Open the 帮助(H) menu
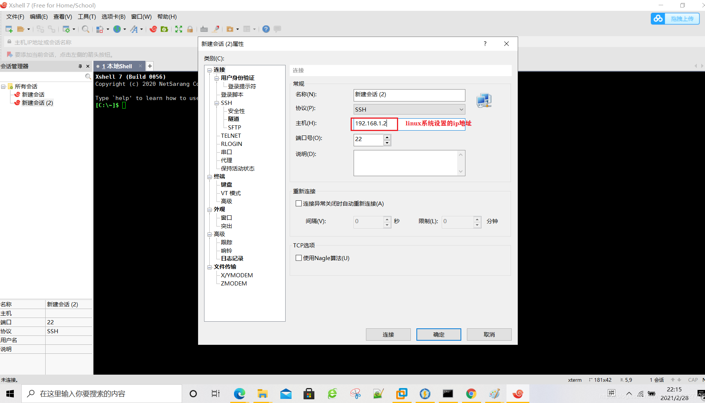 point(167,17)
